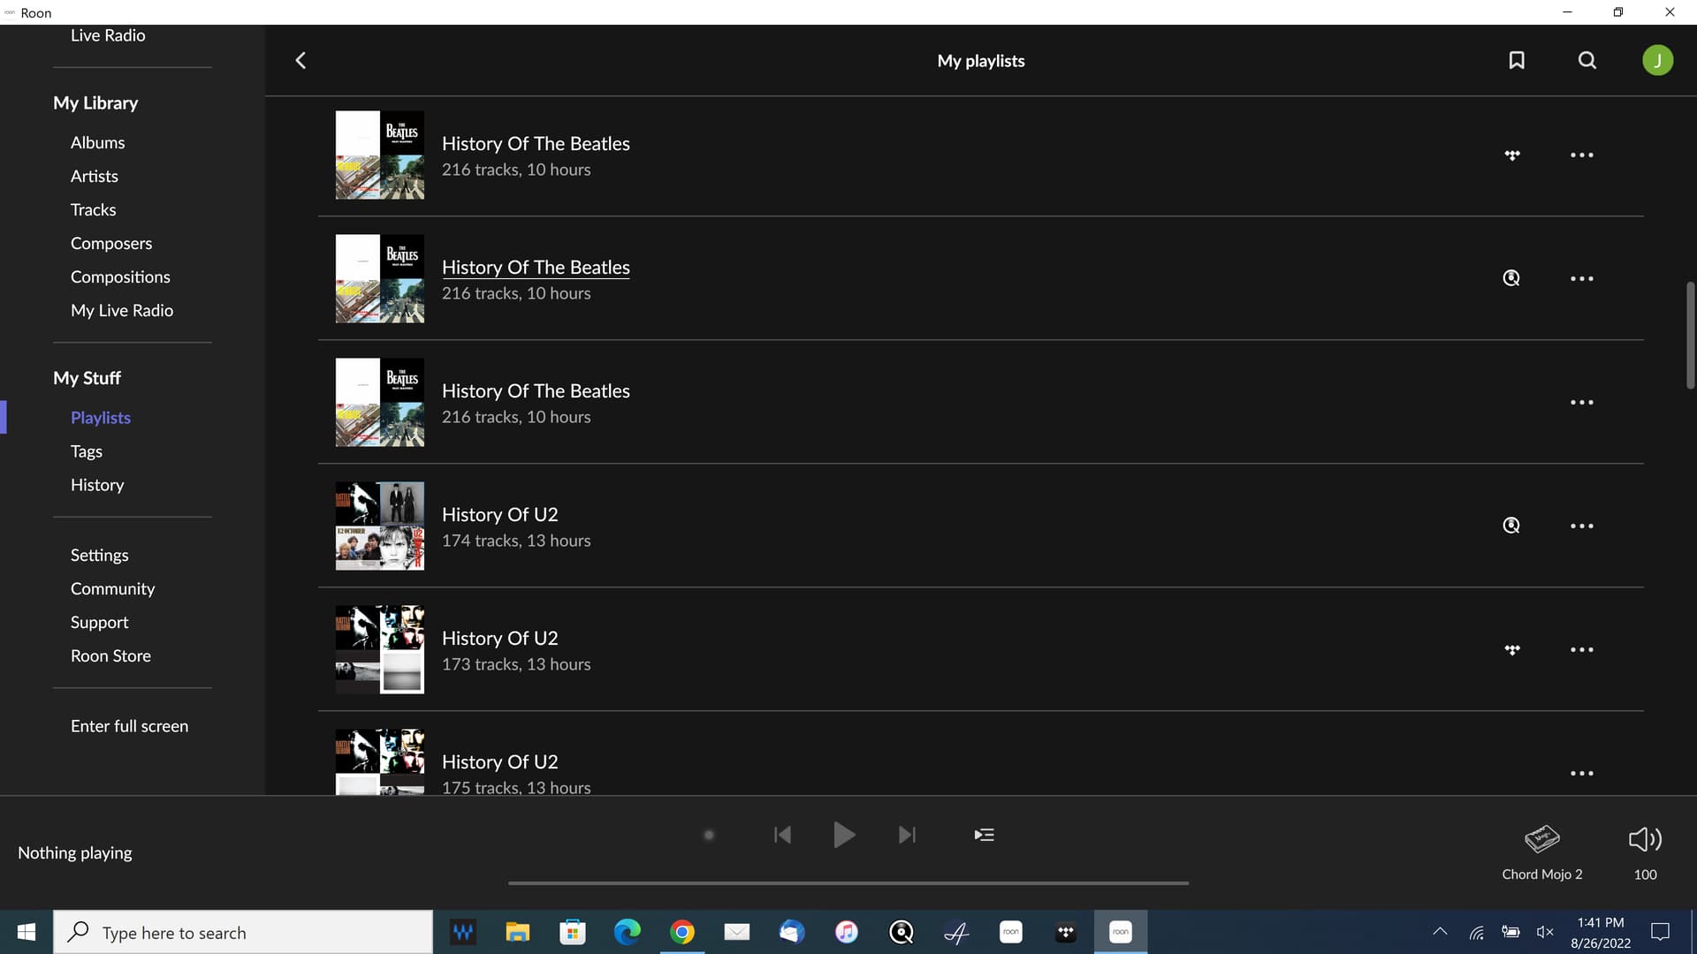The height and width of the screenshot is (954, 1697).
Task: Click Qobuz icon on 174-track U2 playlist
Action: (1511, 526)
